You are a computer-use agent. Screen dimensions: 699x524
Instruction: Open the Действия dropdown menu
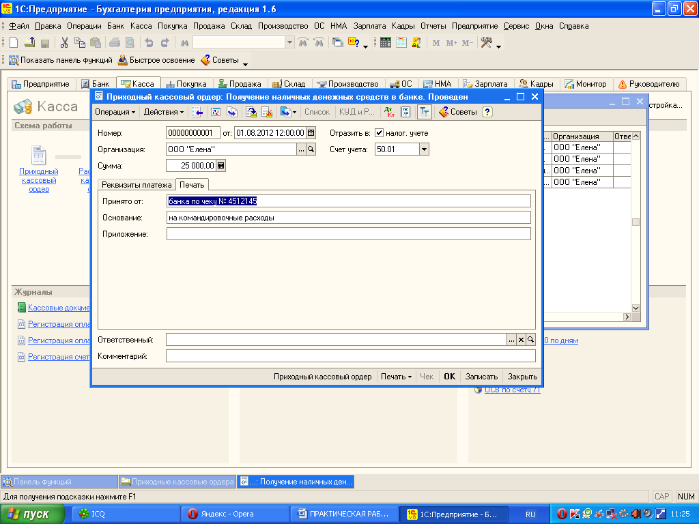(163, 112)
